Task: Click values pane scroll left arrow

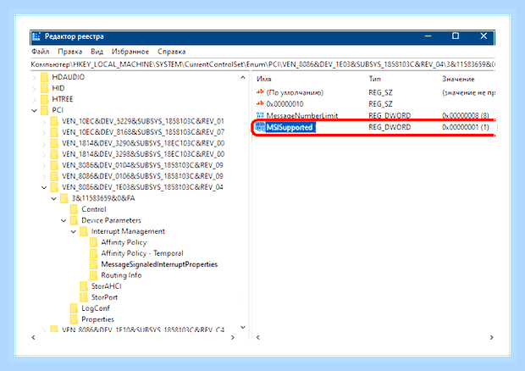Action: pos(258,337)
